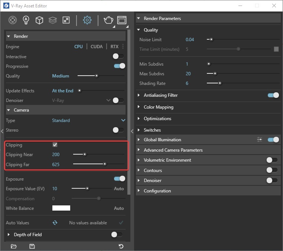Collapse the Camera section
The height and width of the screenshot is (251, 283).
point(9,110)
